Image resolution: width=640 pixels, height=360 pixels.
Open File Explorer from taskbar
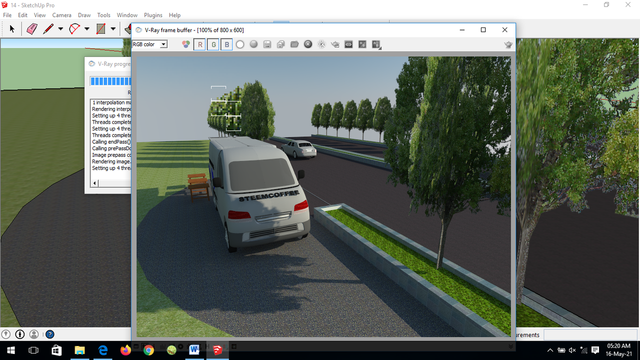click(x=79, y=350)
